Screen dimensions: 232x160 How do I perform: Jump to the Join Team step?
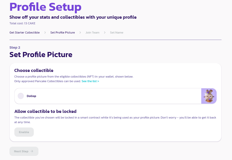[x=92, y=33]
